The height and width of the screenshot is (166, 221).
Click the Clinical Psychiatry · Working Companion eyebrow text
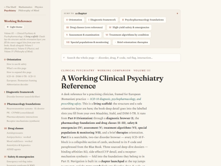pos(106,70)
